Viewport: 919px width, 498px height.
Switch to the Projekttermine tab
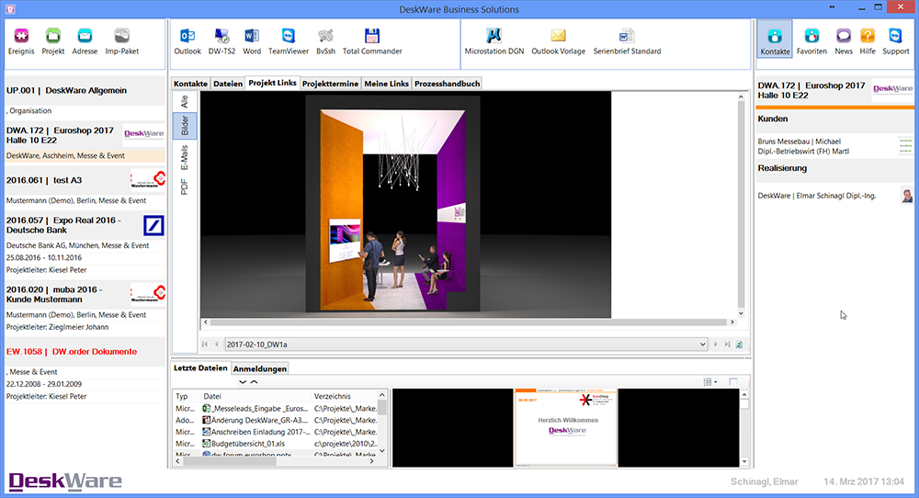coord(330,84)
